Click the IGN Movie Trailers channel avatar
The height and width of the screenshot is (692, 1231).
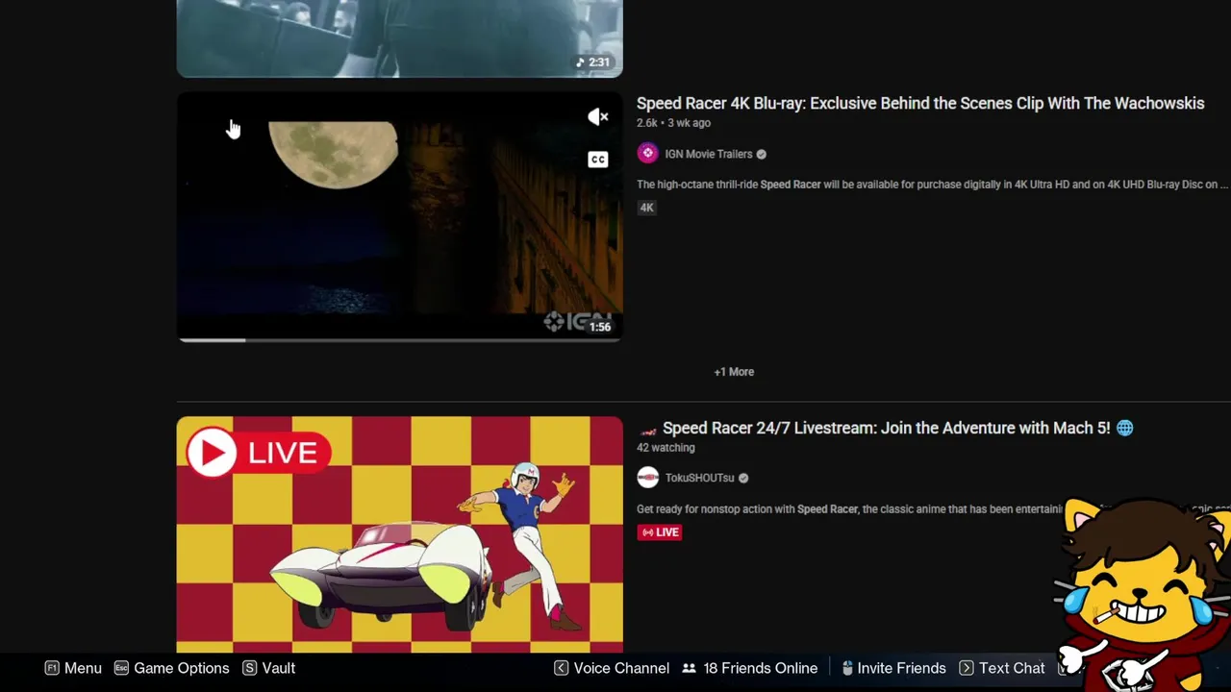[x=648, y=154]
